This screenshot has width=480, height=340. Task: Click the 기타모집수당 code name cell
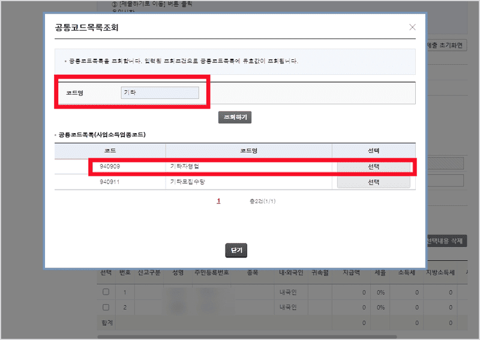click(x=187, y=182)
